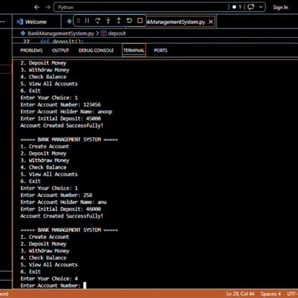Click the Sign In button

coord(280,7)
